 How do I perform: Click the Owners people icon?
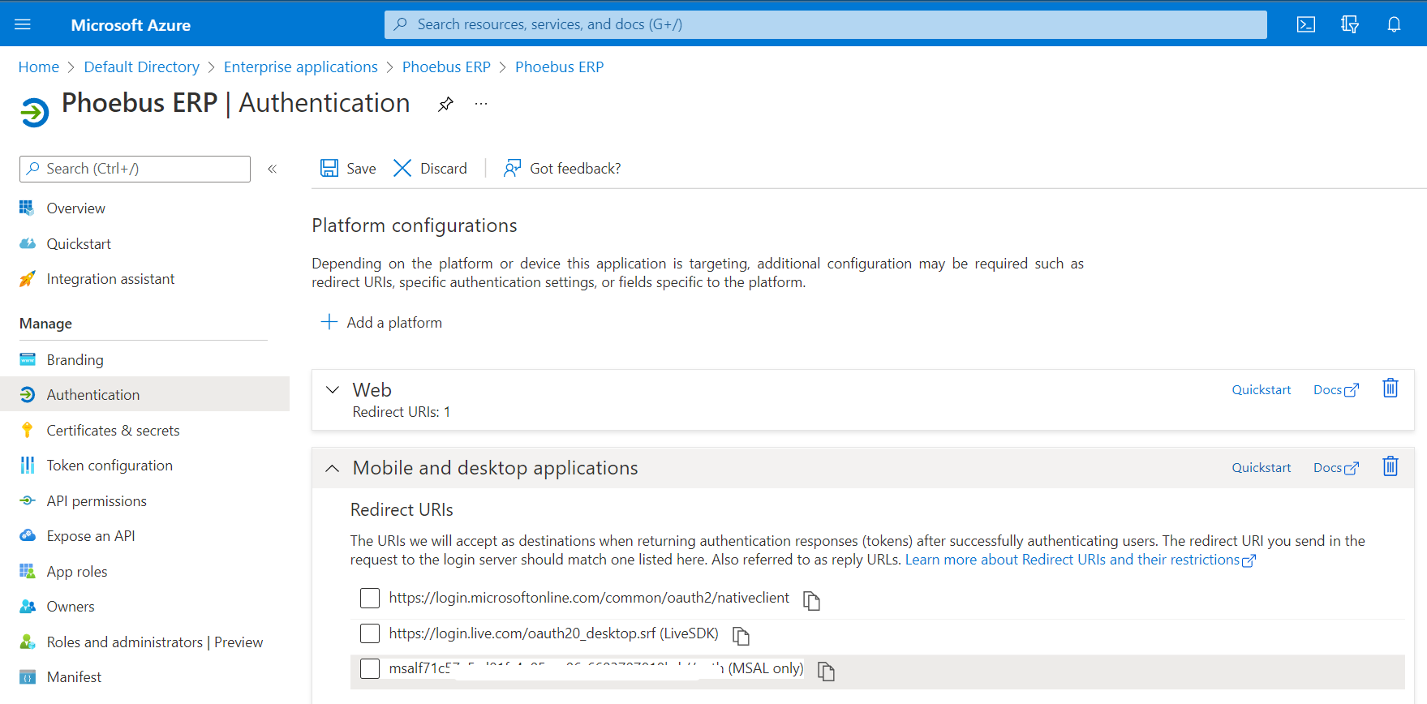click(28, 607)
